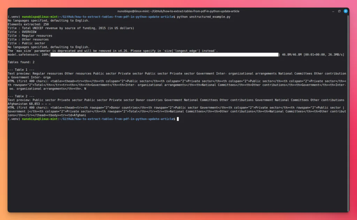Screen dimensions: 357x220
Task: Click the blinking cursor at the last prompt
Action: point(178,119)
